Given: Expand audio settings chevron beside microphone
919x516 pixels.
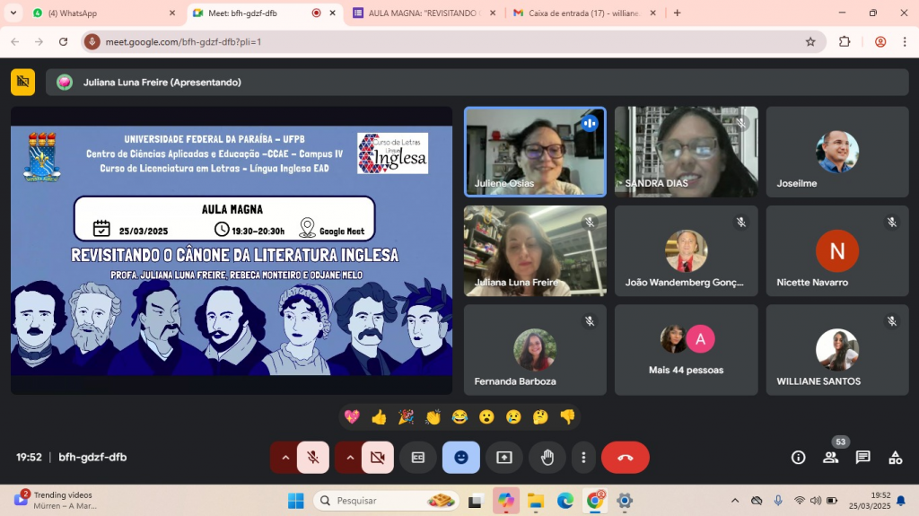Looking at the screenshot, I should pos(285,458).
